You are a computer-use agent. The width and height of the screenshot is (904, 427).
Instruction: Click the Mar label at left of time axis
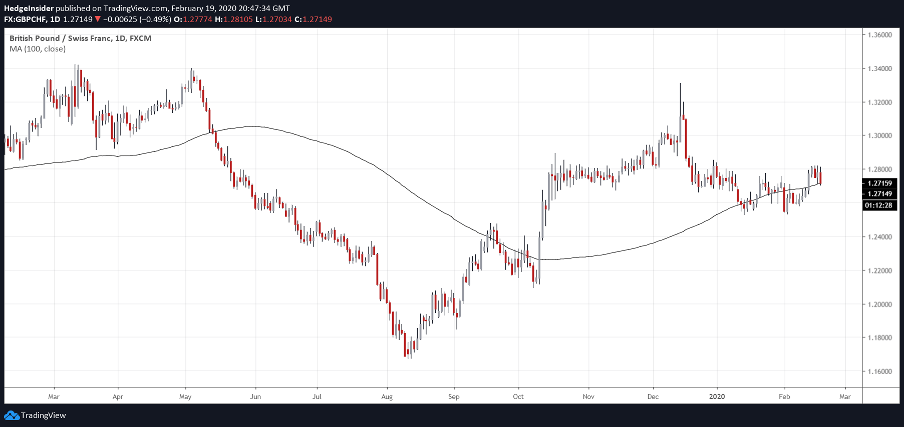point(54,396)
